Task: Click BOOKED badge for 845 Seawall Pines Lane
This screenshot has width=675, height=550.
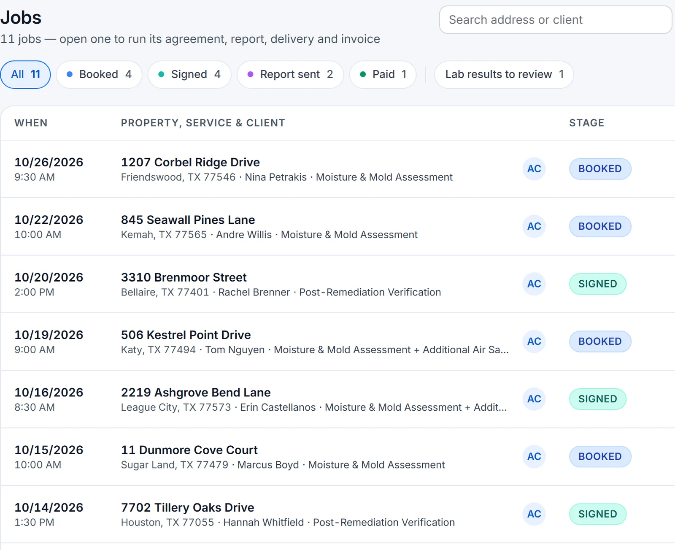Action: [x=600, y=227]
